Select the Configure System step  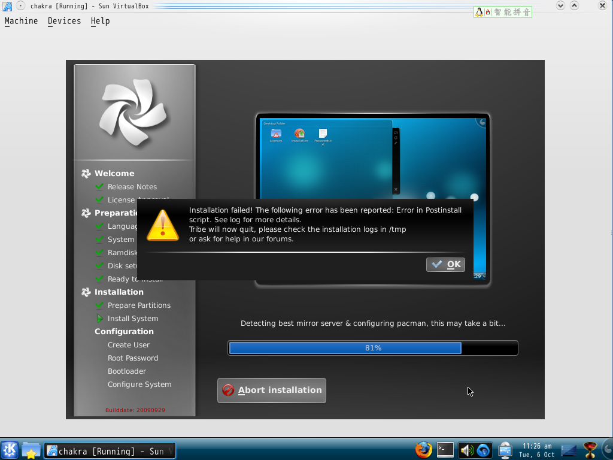pos(139,385)
